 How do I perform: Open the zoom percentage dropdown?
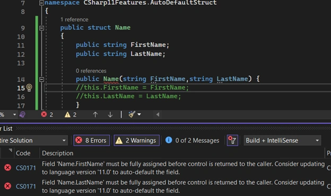click(x=14, y=114)
